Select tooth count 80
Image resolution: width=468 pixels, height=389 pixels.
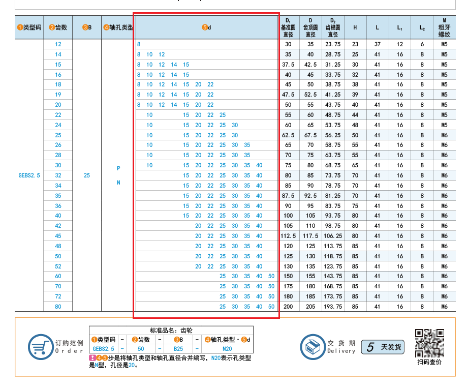tap(58, 307)
